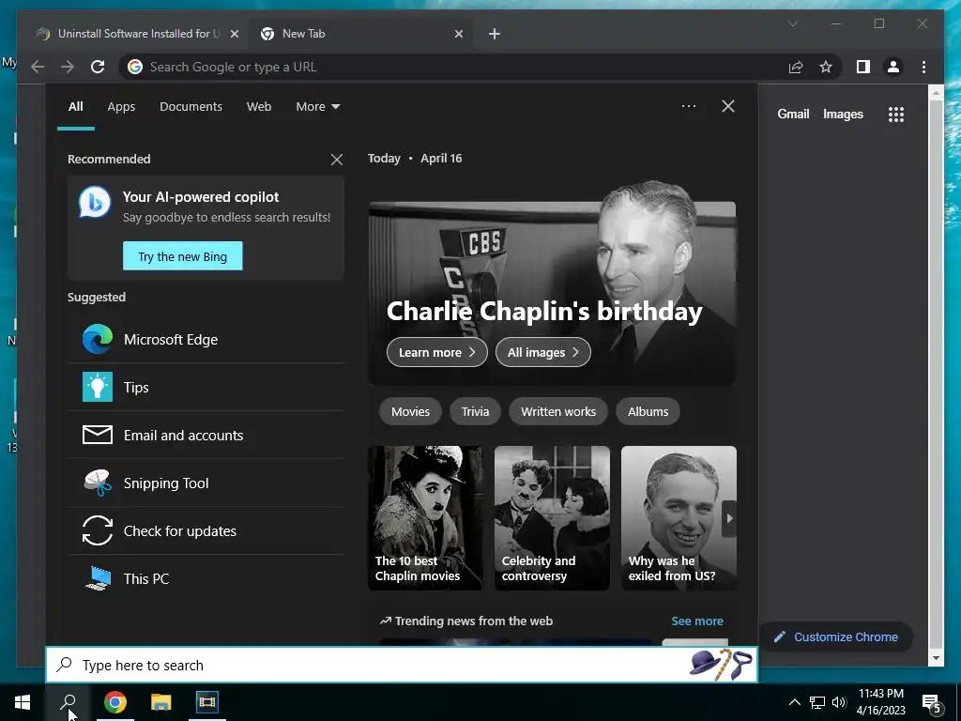Open a new Chrome tab with plus
961x721 pixels.
(x=495, y=34)
